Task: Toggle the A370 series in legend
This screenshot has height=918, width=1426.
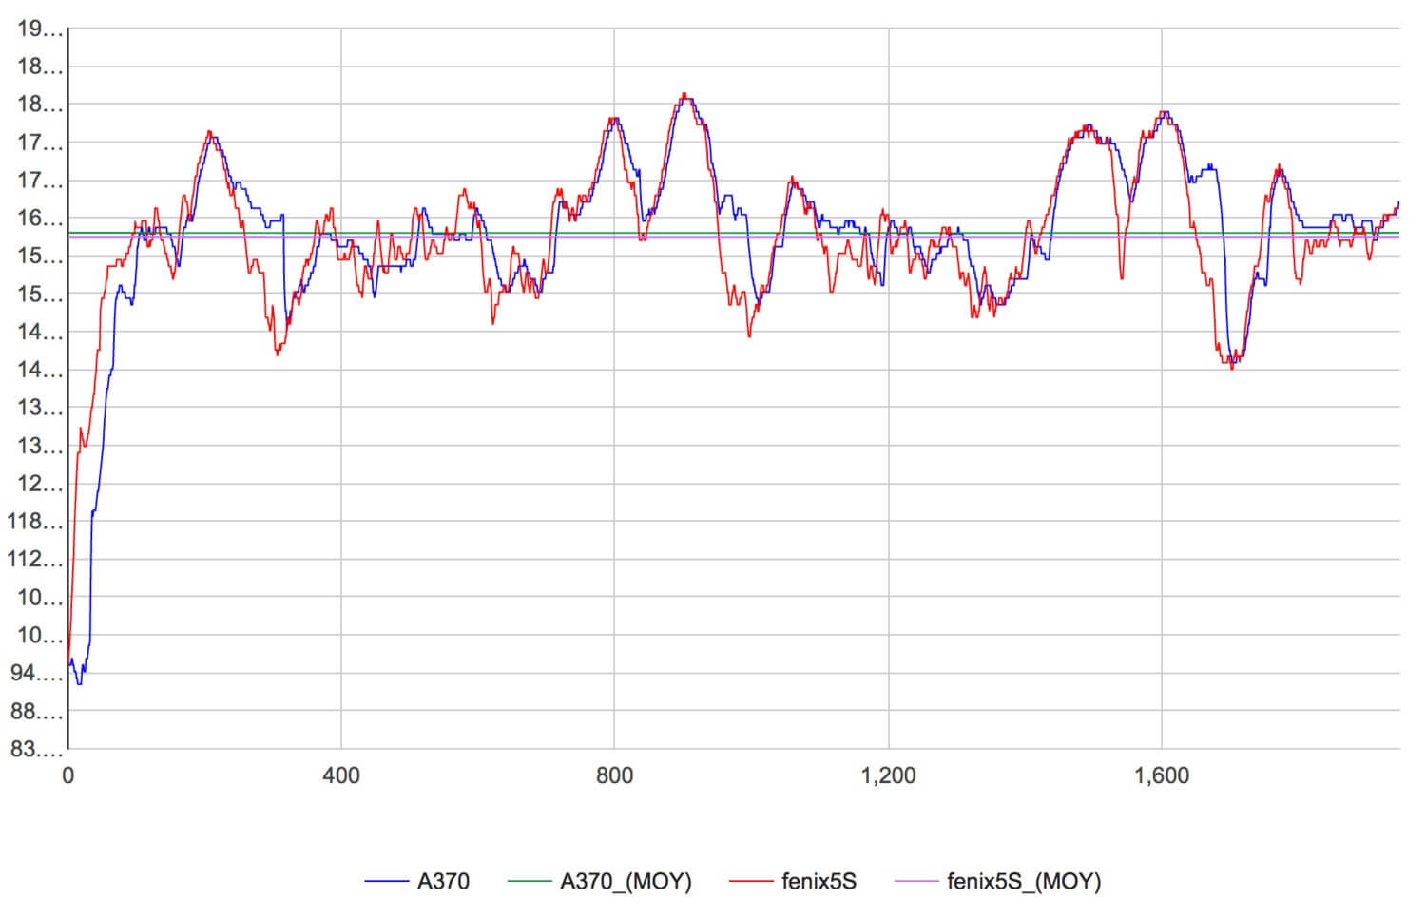Action: pyautogui.click(x=443, y=882)
